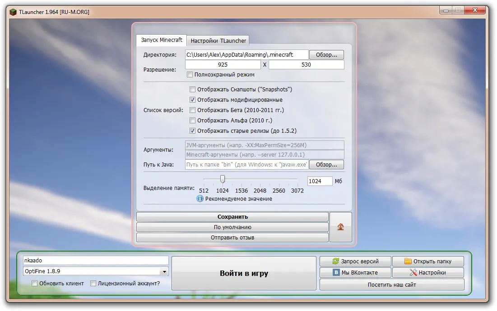Click the info icon near 'Рекомендуемое значение'

(x=200, y=198)
